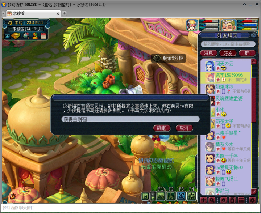The width and height of the screenshot is (261, 213).
Task: Select friend 张梦白
Action: 225,191
